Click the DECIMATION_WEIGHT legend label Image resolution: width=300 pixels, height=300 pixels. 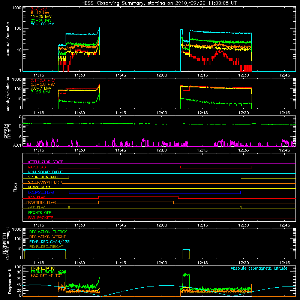point(48,237)
